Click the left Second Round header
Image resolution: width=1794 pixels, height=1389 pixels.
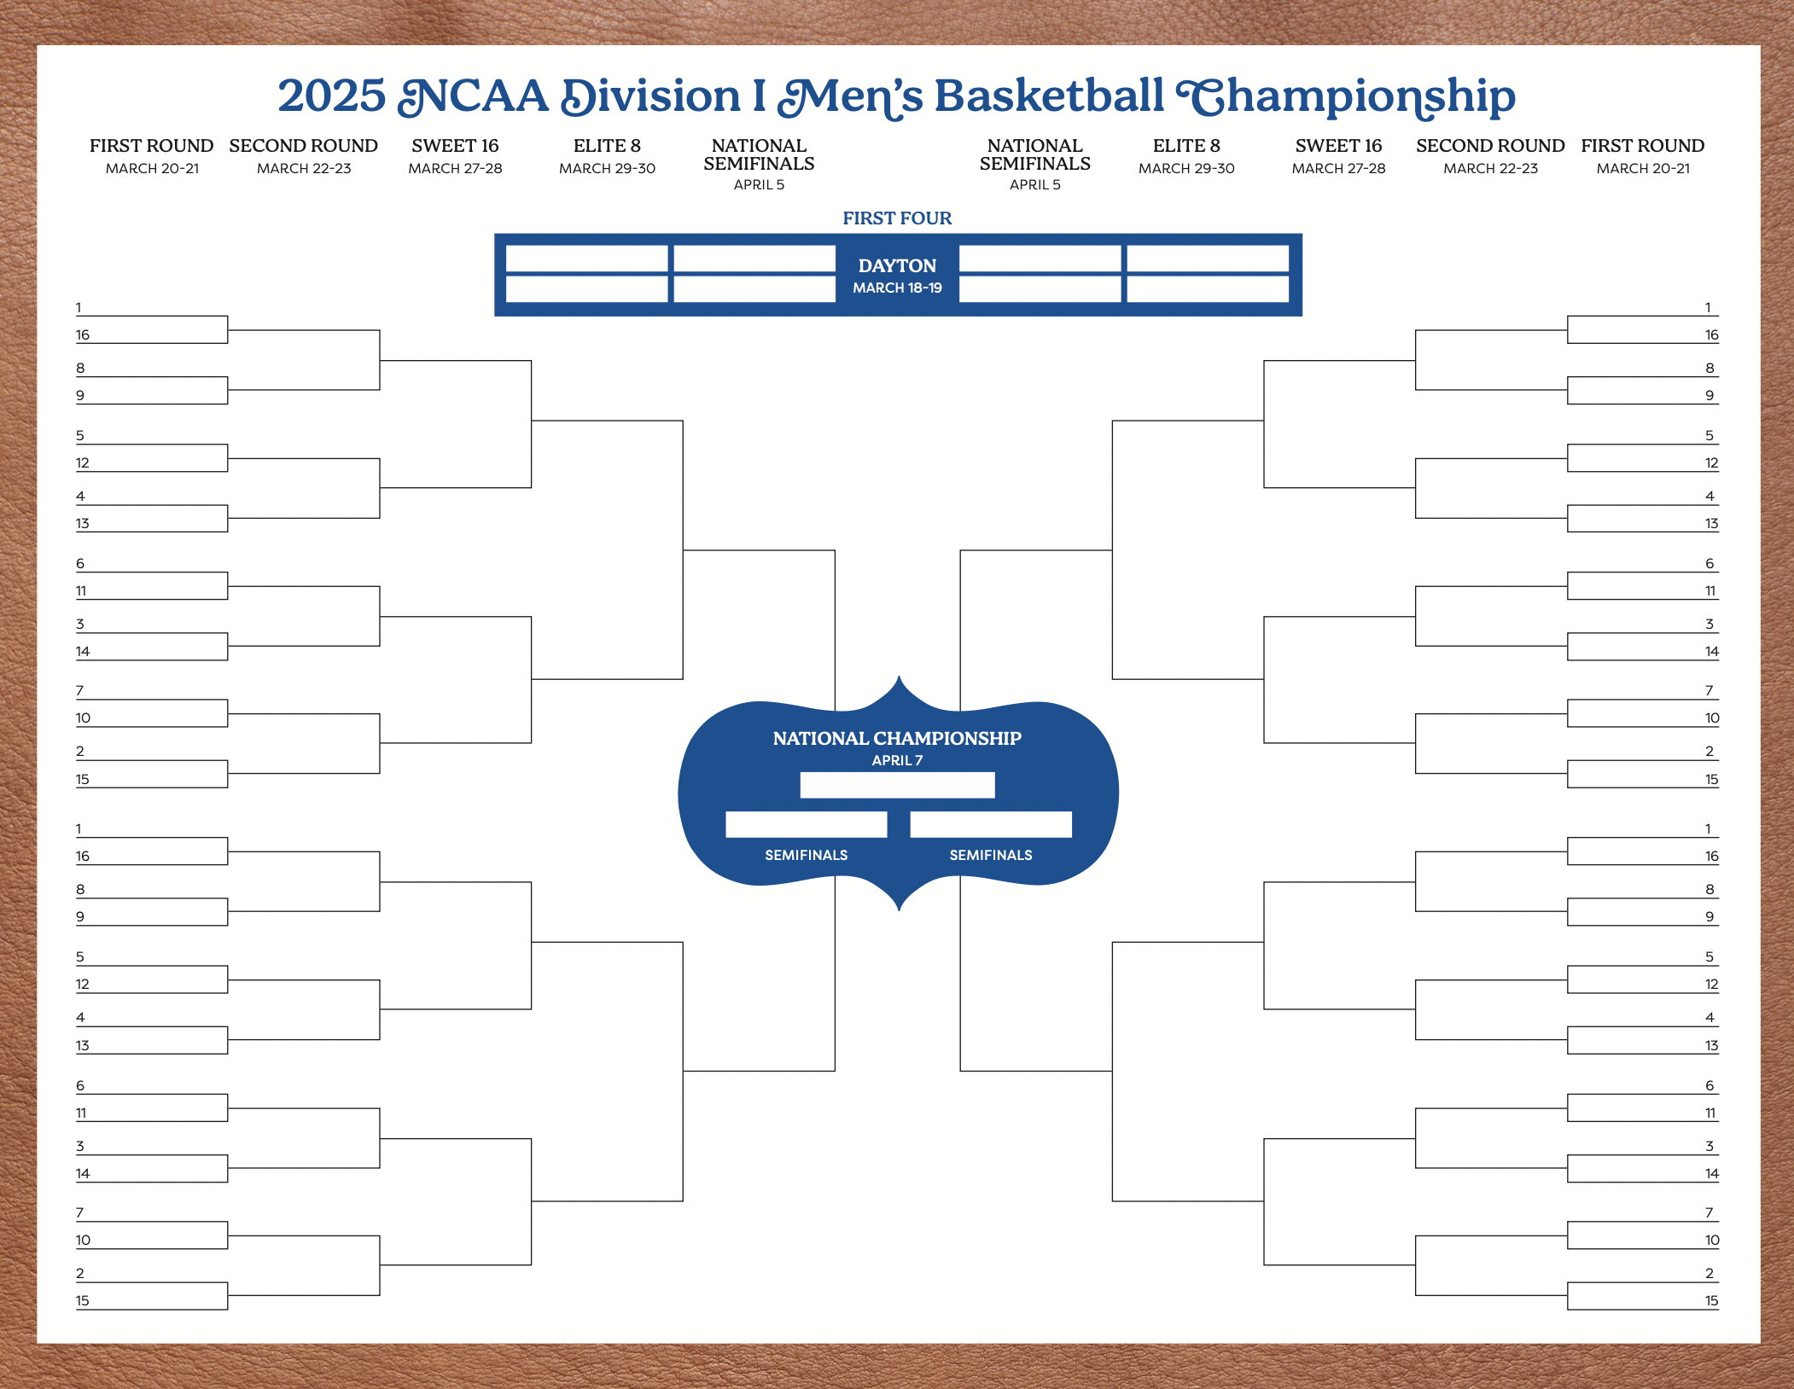[x=304, y=156]
